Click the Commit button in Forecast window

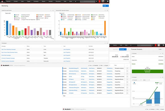click(x=122, y=49)
